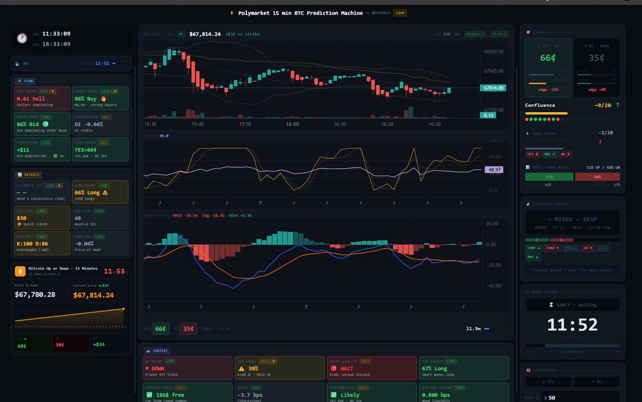Click the clock icon beside EST time

tap(22, 38)
